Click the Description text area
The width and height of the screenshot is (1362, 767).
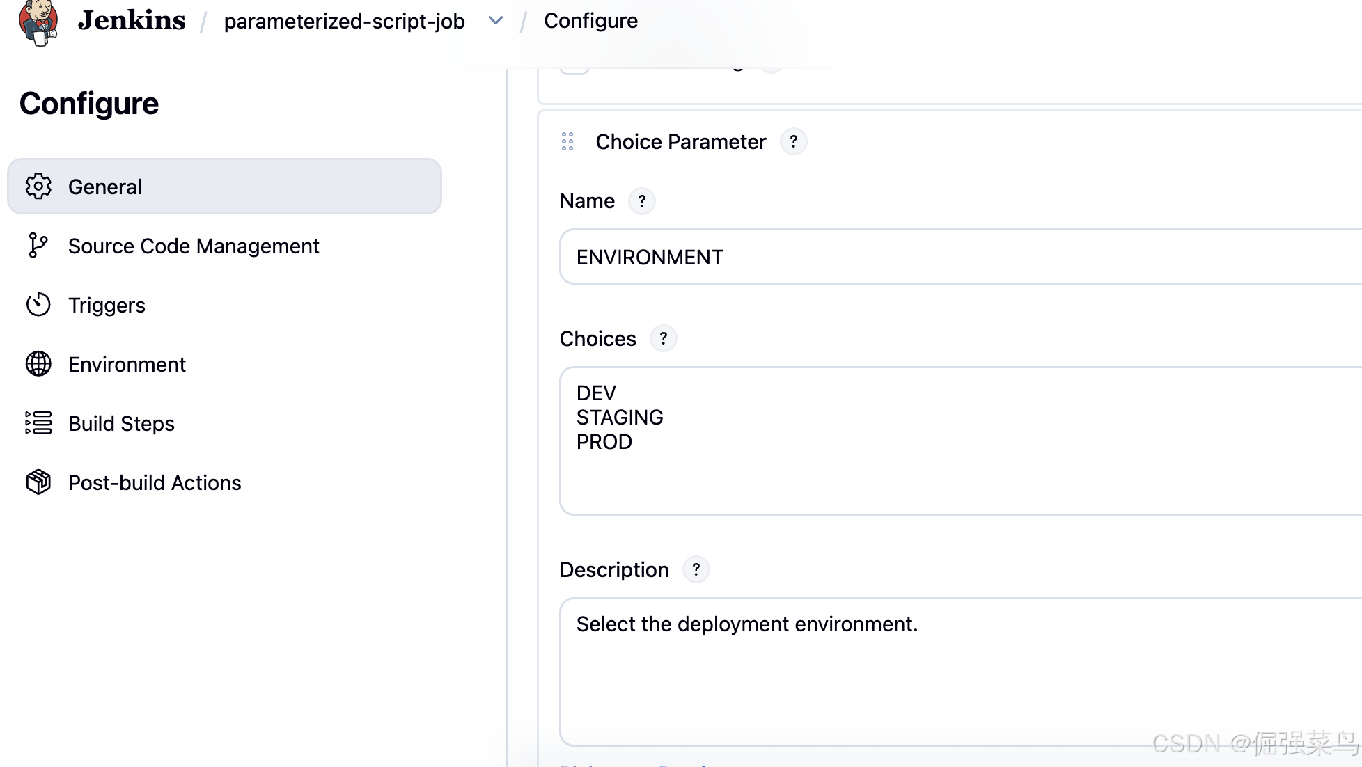(x=961, y=672)
